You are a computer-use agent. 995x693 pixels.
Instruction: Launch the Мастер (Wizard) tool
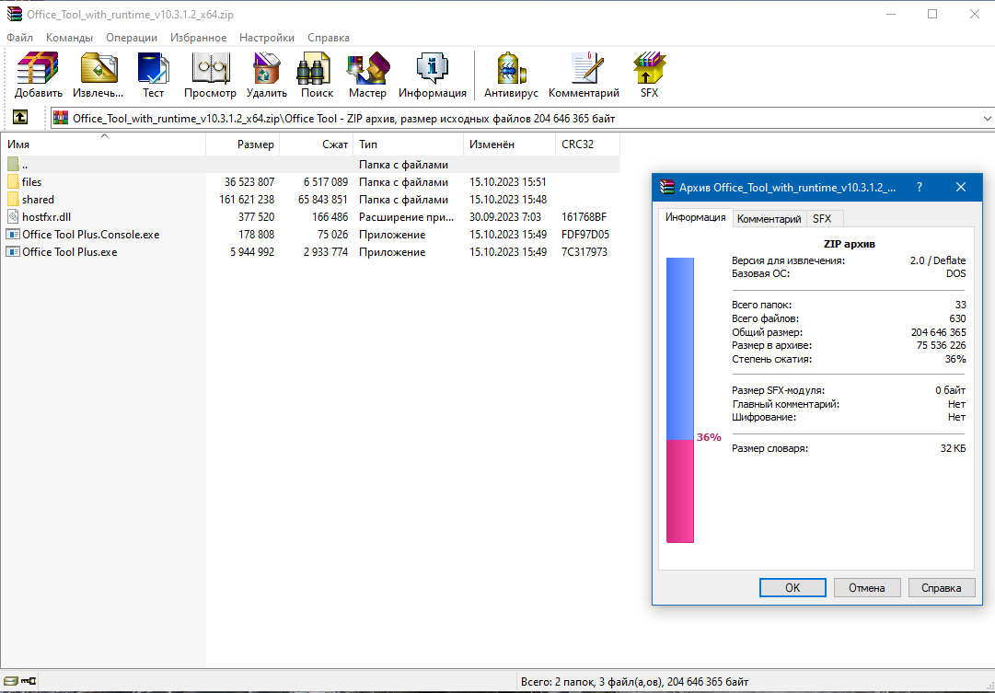[367, 75]
